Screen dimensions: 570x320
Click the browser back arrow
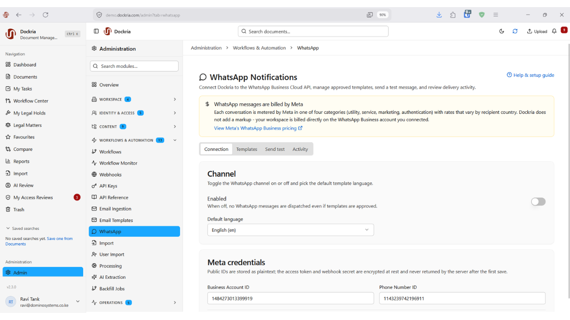click(x=19, y=15)
